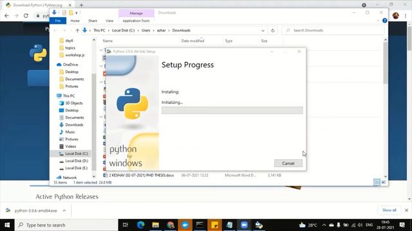Click the navigation pane scroll-up arrow
Screen dimensions: 412x231
click(94, 40)
